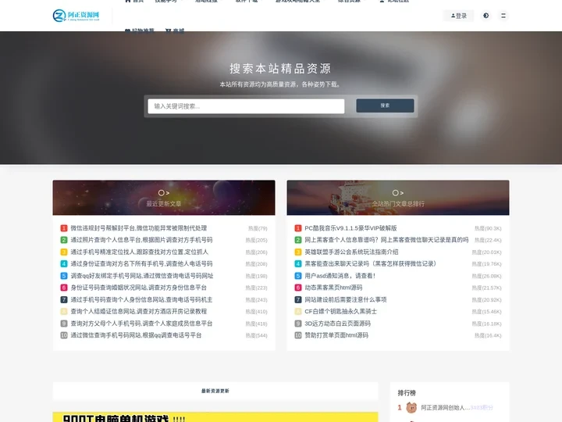Click blue badge 5 beside 调查qq好友 article
Screen dimensions: 562x422
coord(64,276)
